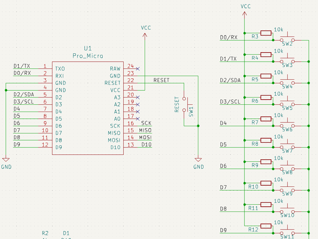Select the D1/TX label at pin 1
The width and height of the screenshot is (318, 239).
pos(22,66)
